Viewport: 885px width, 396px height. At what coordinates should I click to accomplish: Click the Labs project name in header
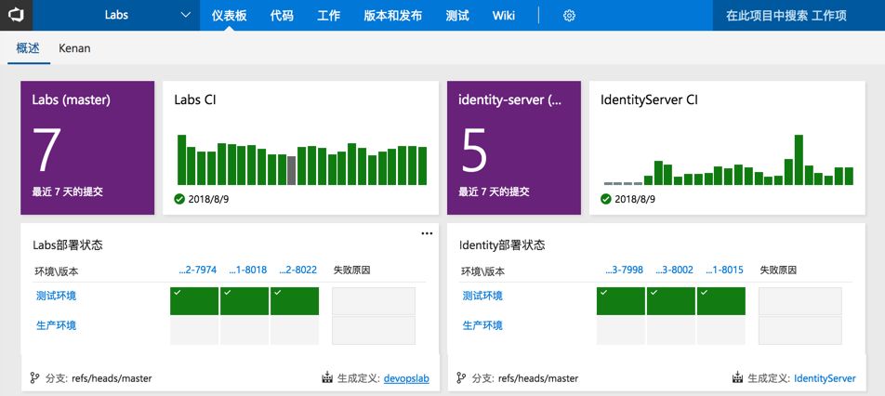[x=117, y=15]
